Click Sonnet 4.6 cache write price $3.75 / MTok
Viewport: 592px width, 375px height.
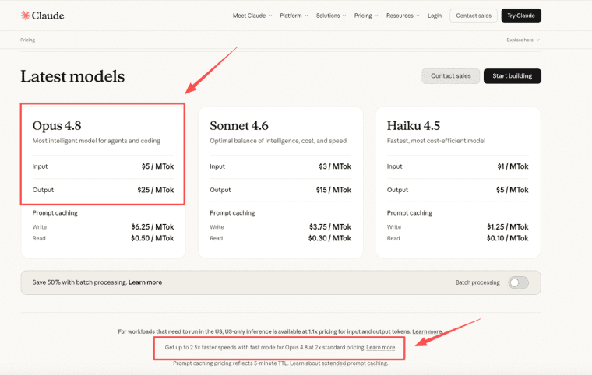pyautogui.click(x=330, y=226)
